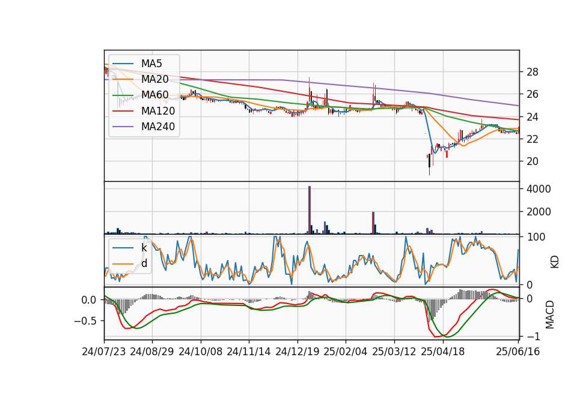Click the 24/11/14 date tick label
Image resolution: width=577 pixels, height=414 pixels.
tap(249, 352)
